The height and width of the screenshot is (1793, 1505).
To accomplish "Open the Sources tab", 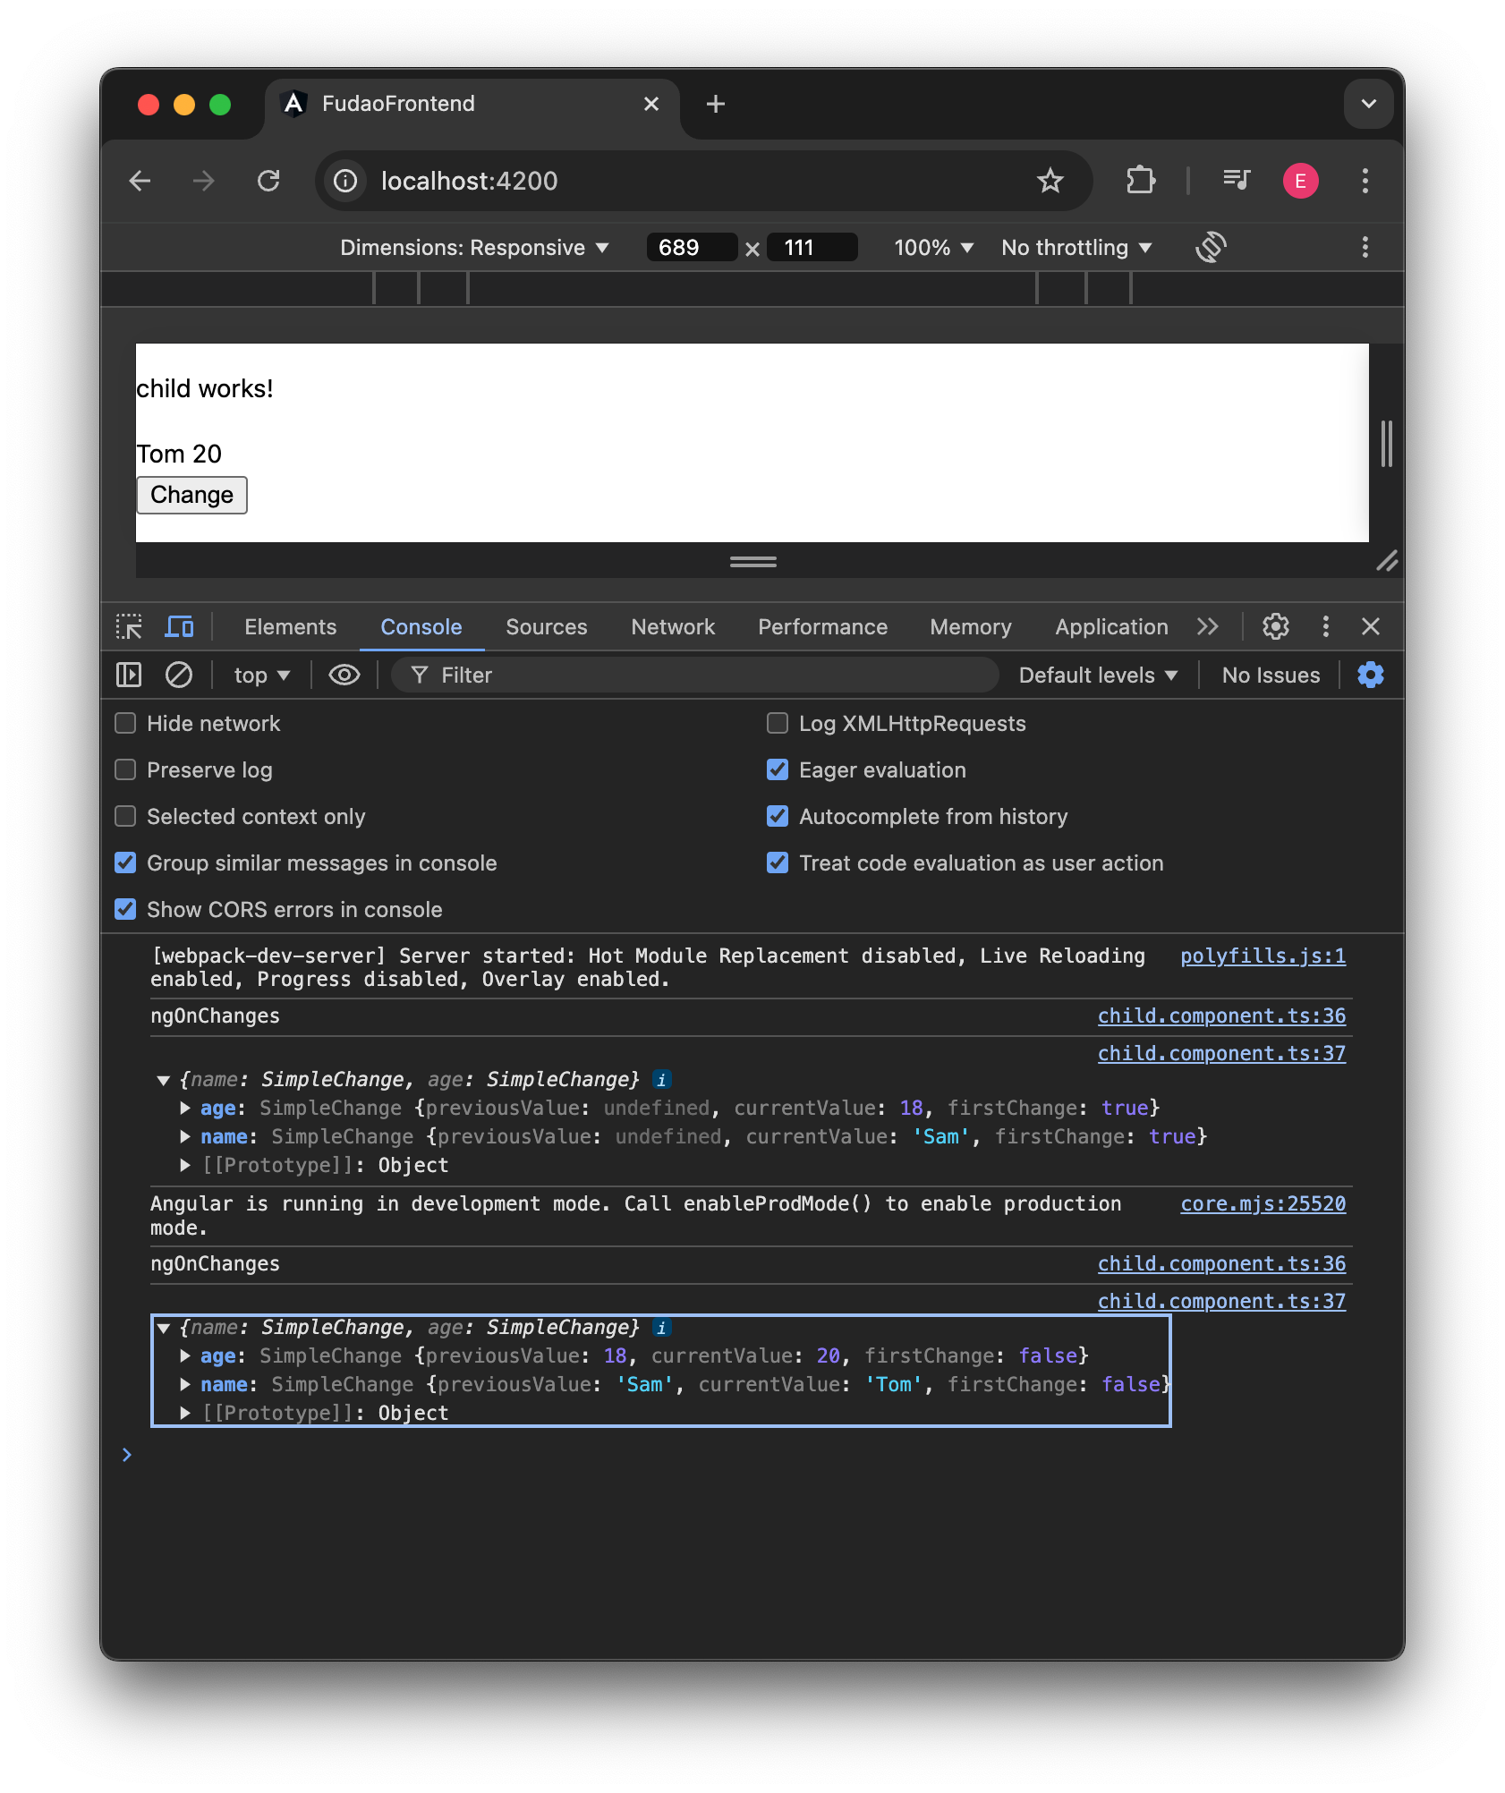I will click(546, 626).
